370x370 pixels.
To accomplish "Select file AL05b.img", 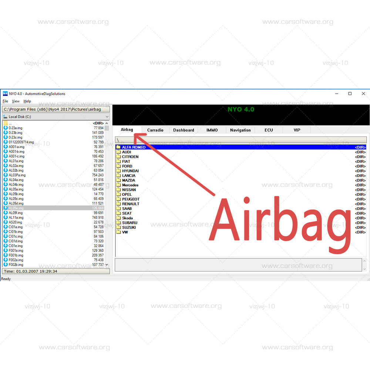I will click(x=54, y=194).
